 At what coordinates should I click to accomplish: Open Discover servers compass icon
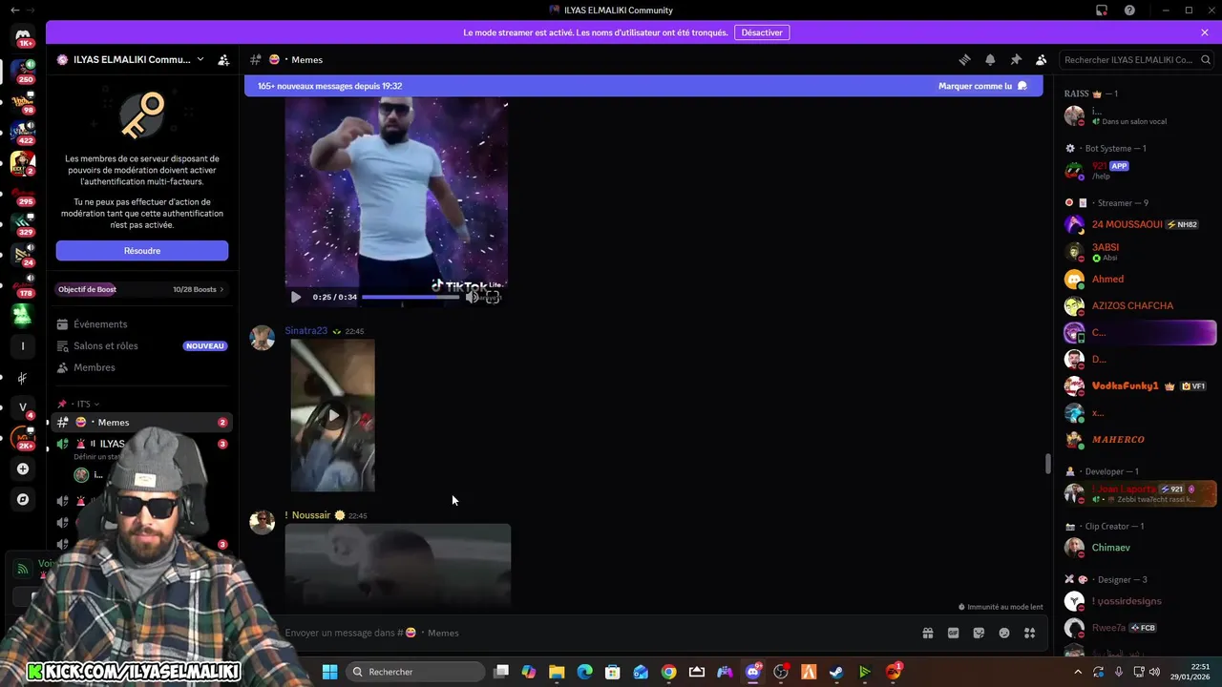pos(23,499)
